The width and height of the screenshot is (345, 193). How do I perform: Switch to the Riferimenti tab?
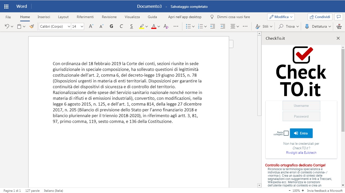coord(85,17)
